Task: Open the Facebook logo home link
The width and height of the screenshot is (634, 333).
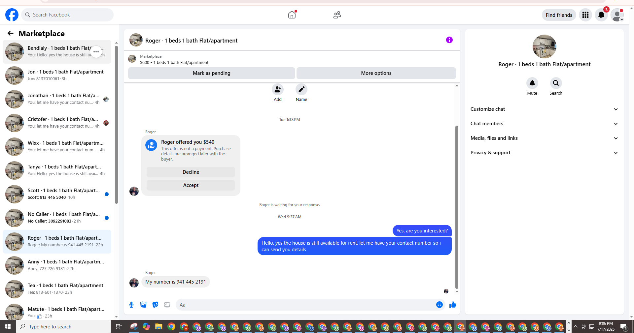Action: (x=12, y=15)
